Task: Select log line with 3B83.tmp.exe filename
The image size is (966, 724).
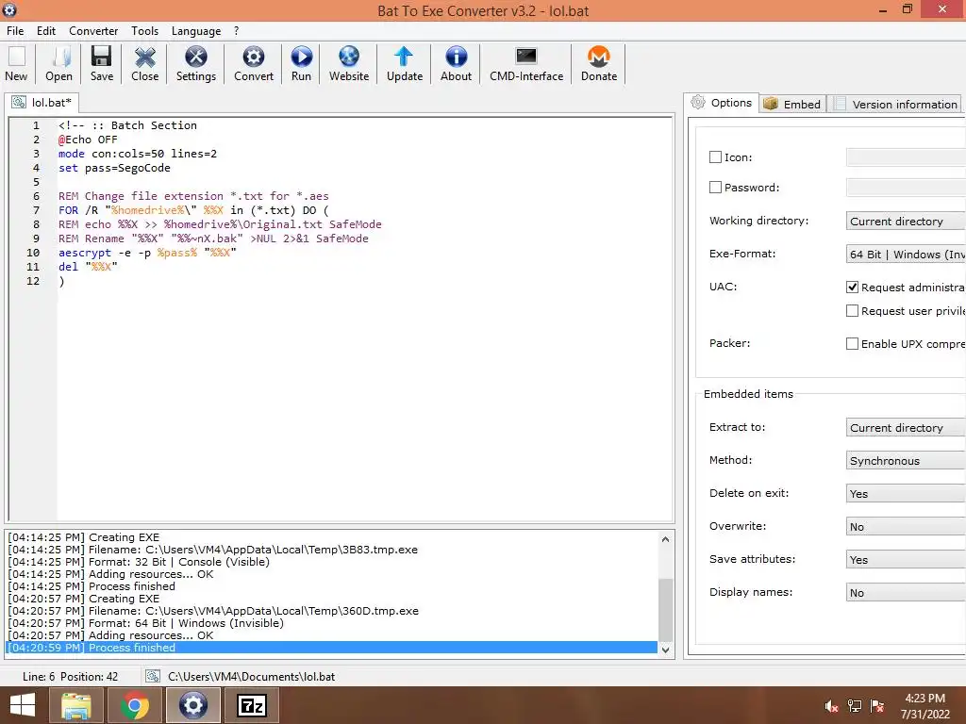Action: (212, 550)
